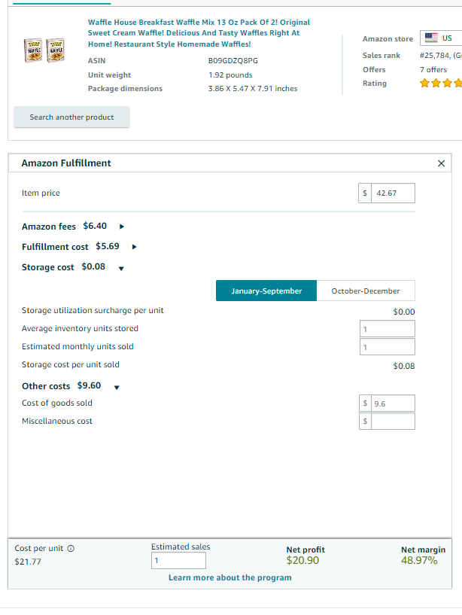Click the waffle mix product thumbnail

[44, 50]
